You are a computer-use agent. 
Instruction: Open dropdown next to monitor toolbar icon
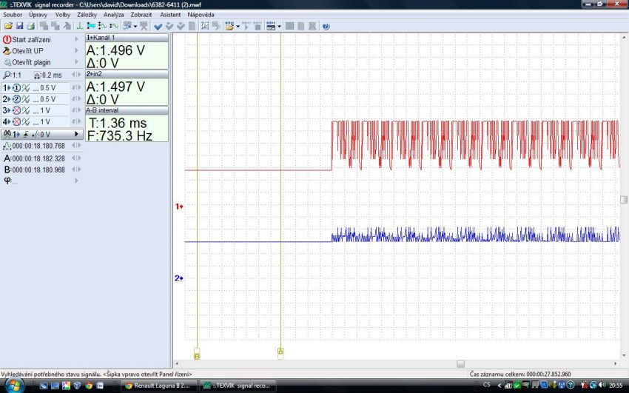135,27
